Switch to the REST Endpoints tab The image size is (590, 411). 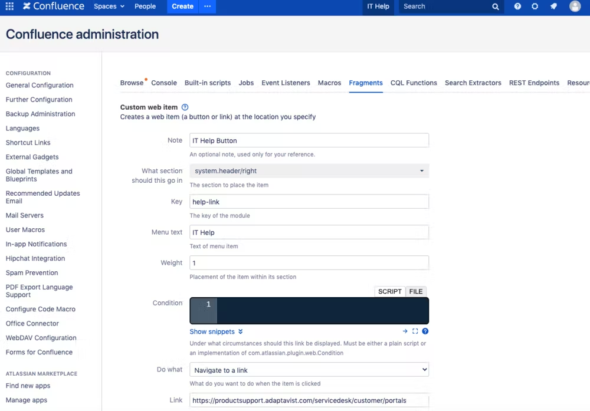(535, 83)
